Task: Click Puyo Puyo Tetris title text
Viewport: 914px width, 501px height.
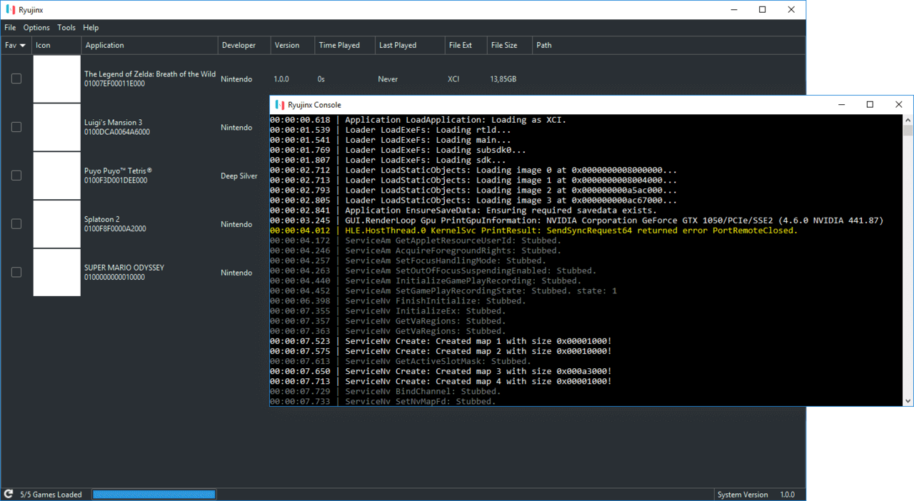Action: coord(118,171)
